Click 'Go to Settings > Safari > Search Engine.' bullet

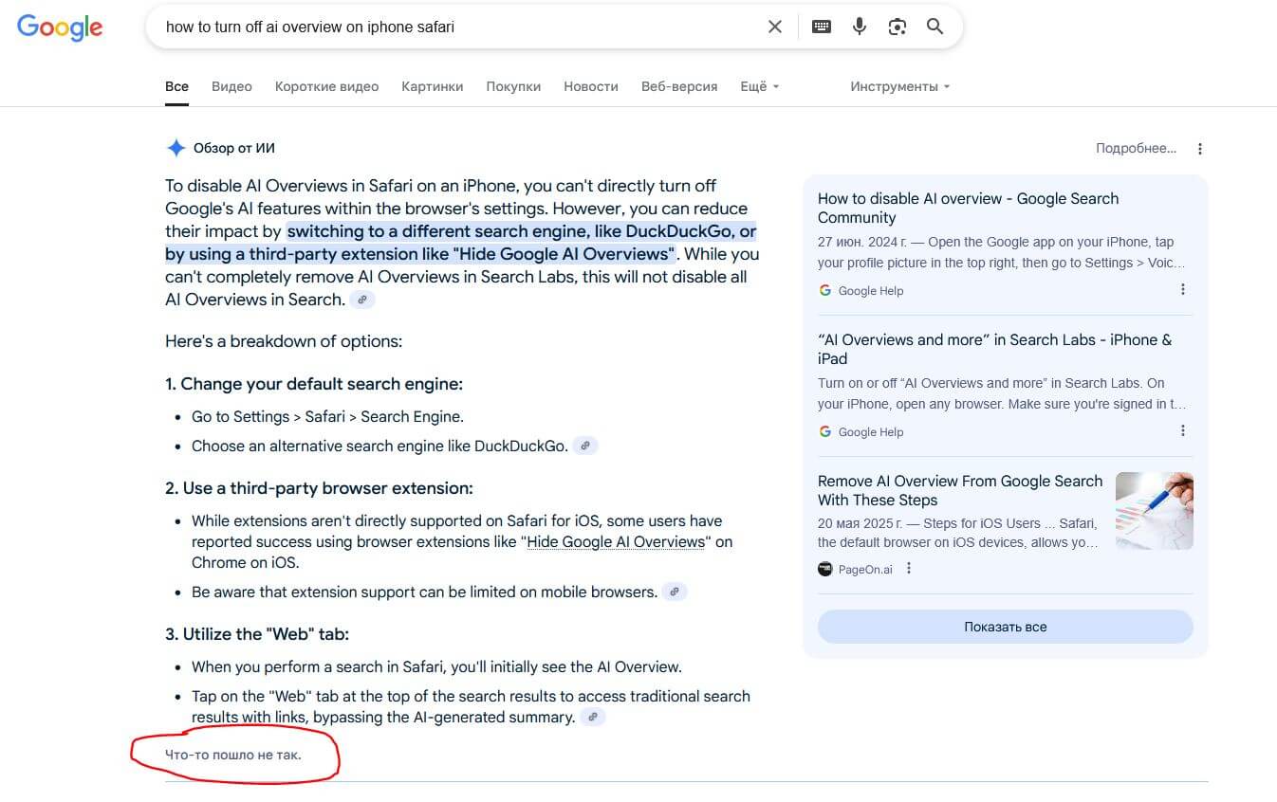click(x=327, y=417)
